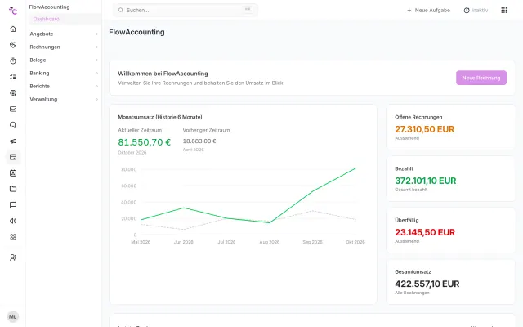Click the Mai 2026 chart axis label

pos(141,242)
